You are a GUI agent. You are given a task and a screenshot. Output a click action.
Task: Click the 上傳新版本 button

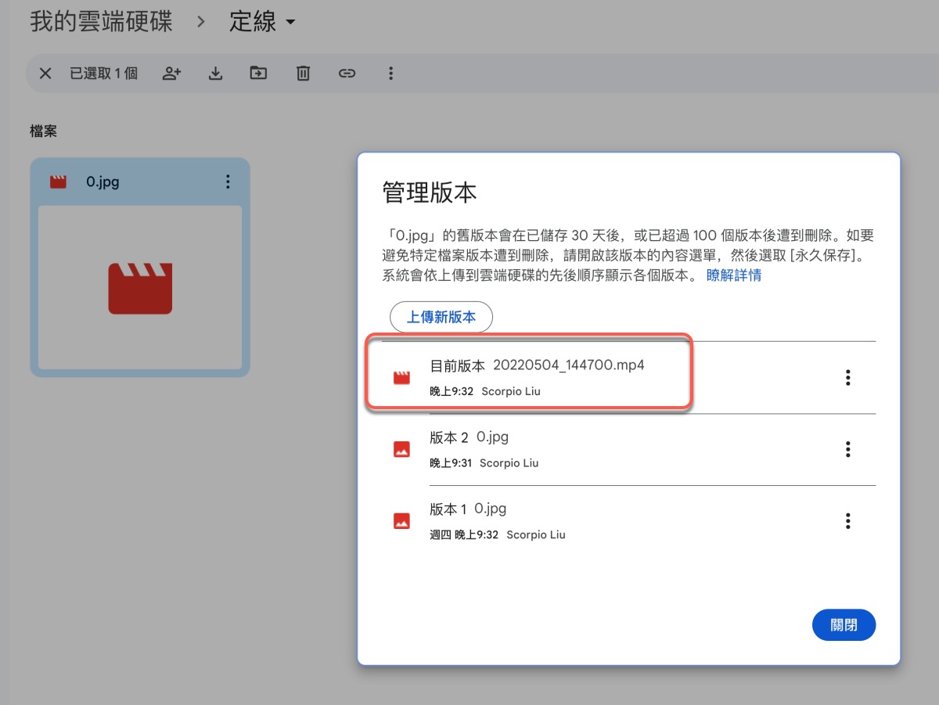click(x=441, y=317)
